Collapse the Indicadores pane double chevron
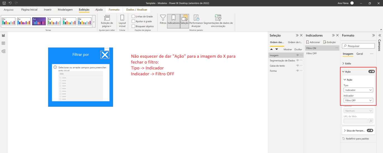 point(333,35)
